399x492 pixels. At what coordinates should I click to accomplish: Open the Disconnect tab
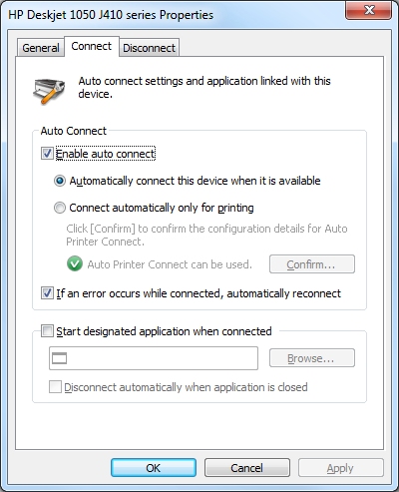tap(149, 48)
